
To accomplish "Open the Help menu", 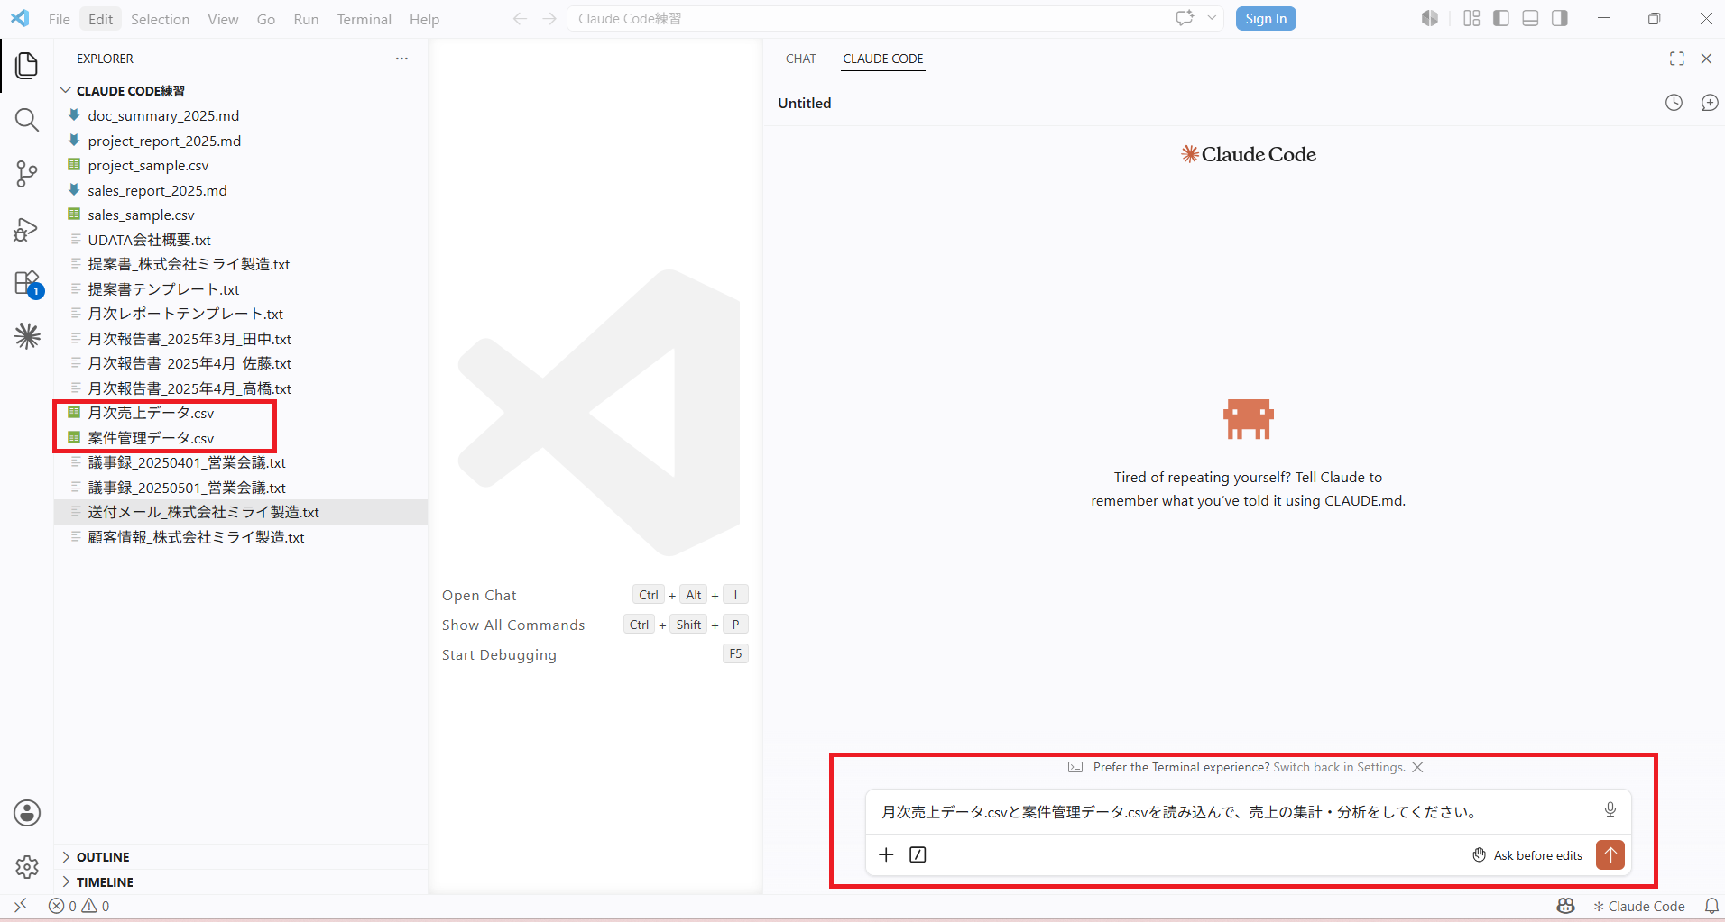I will coord(424,19).
